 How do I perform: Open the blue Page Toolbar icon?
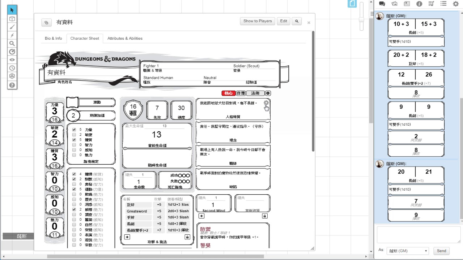352,4
